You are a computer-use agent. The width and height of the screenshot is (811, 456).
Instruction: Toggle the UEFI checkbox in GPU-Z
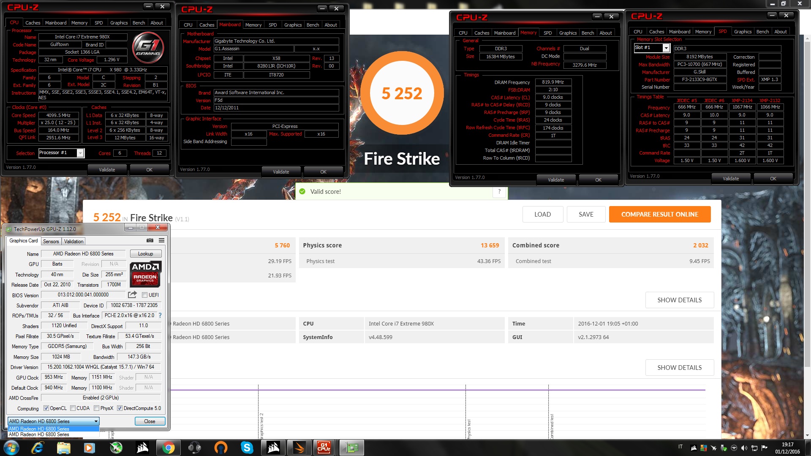click(x=144, y=295)
